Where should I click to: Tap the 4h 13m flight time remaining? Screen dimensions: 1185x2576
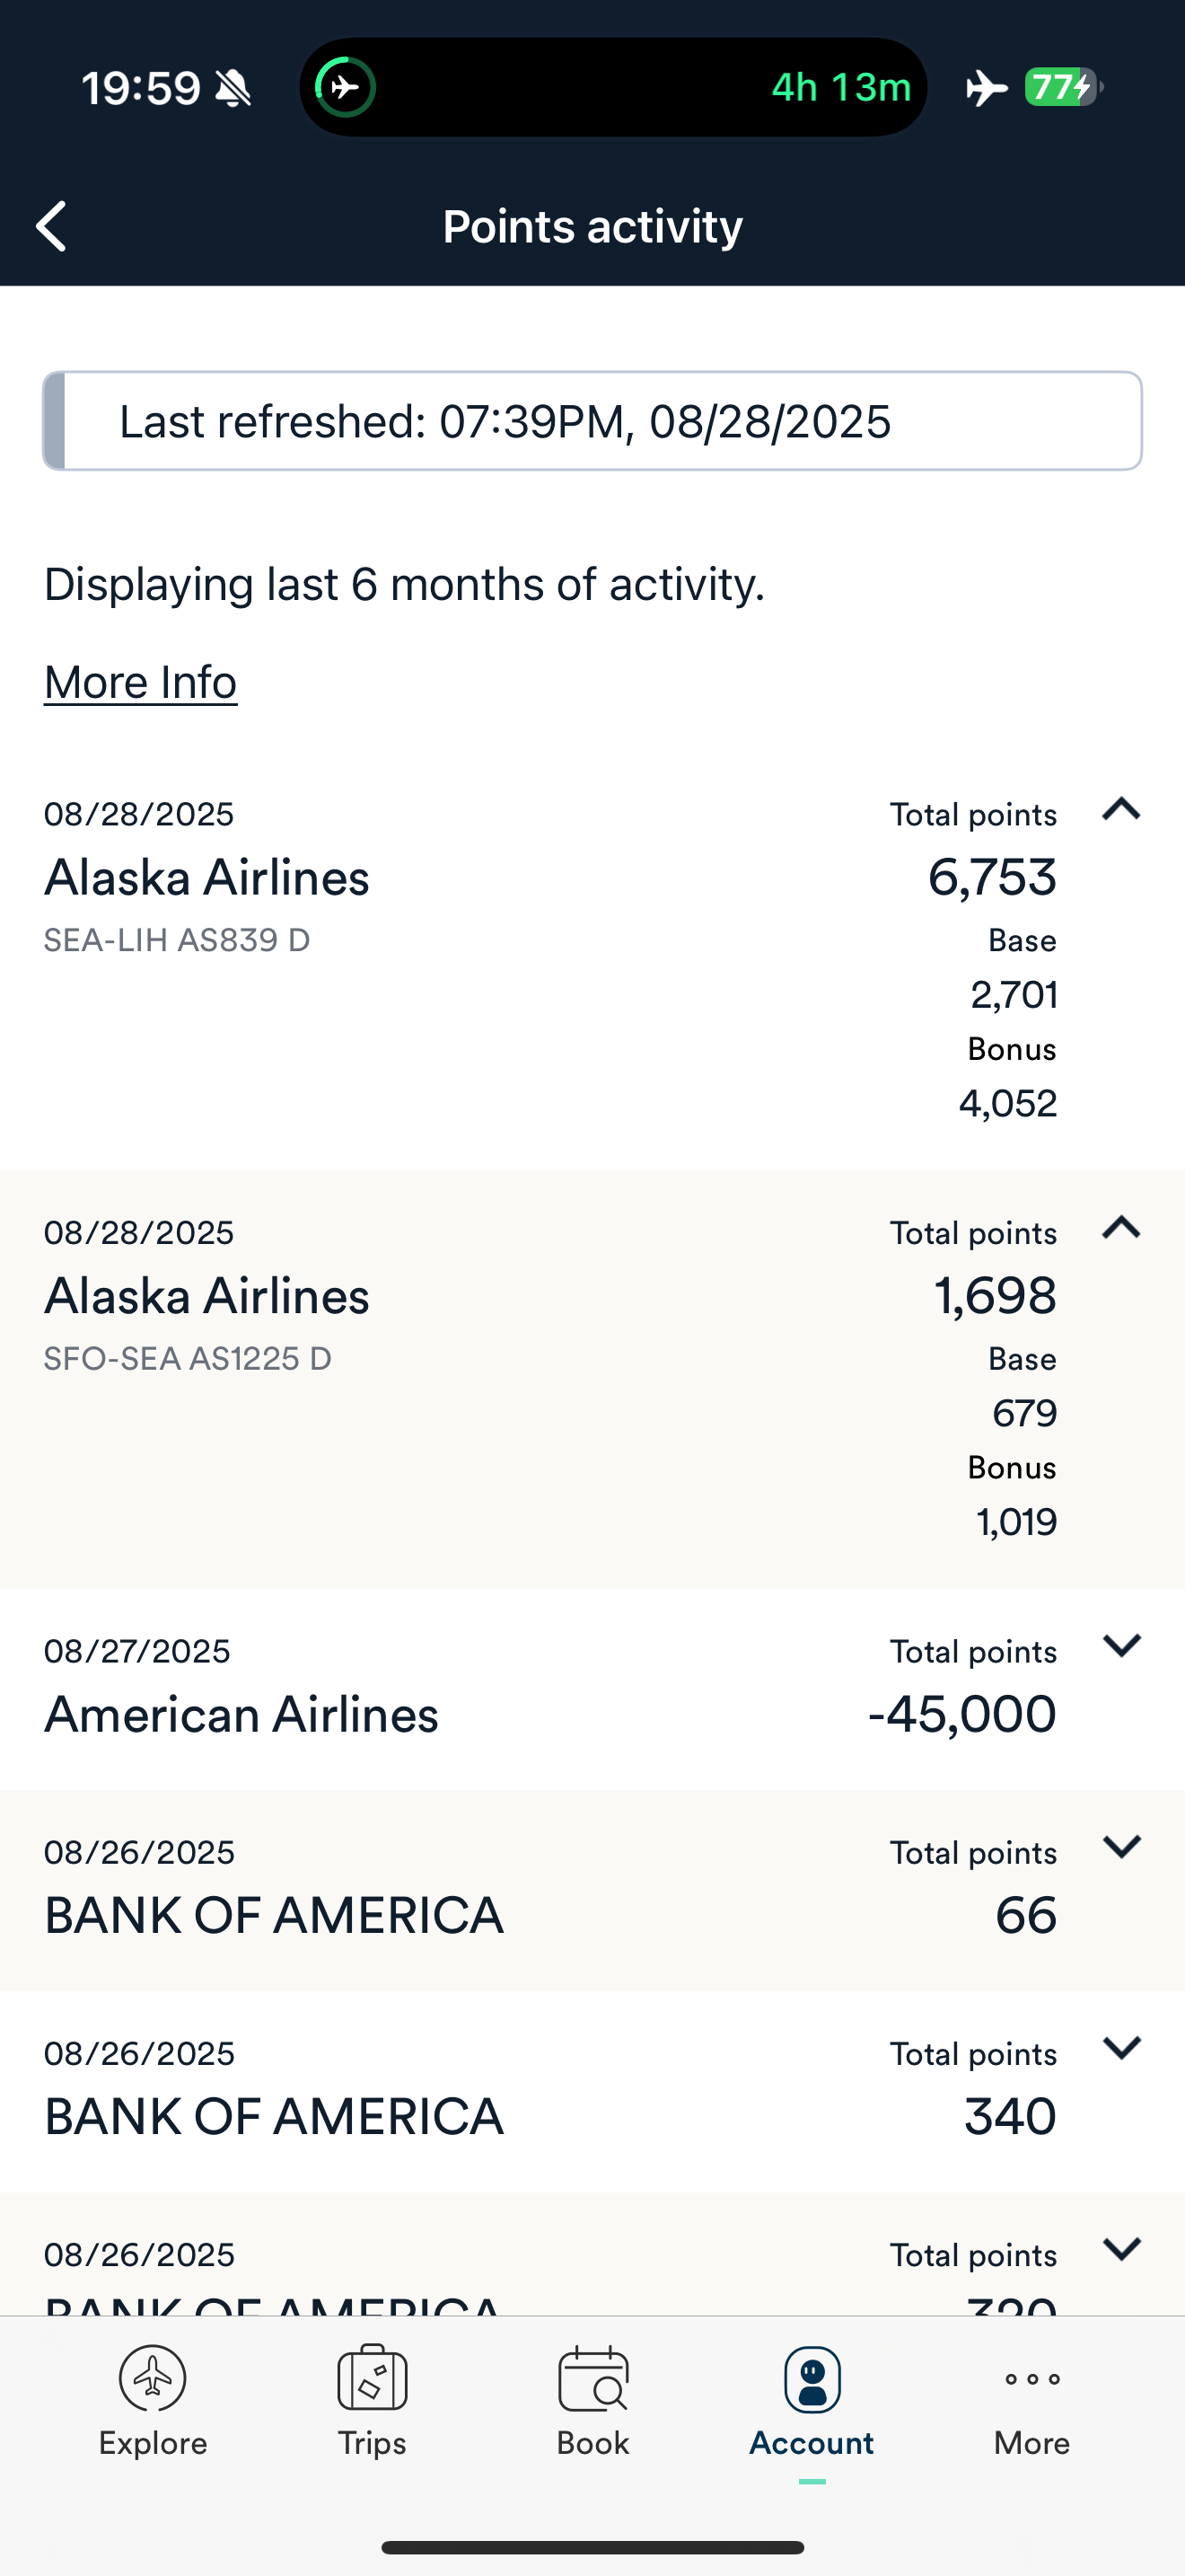(841, 87)
